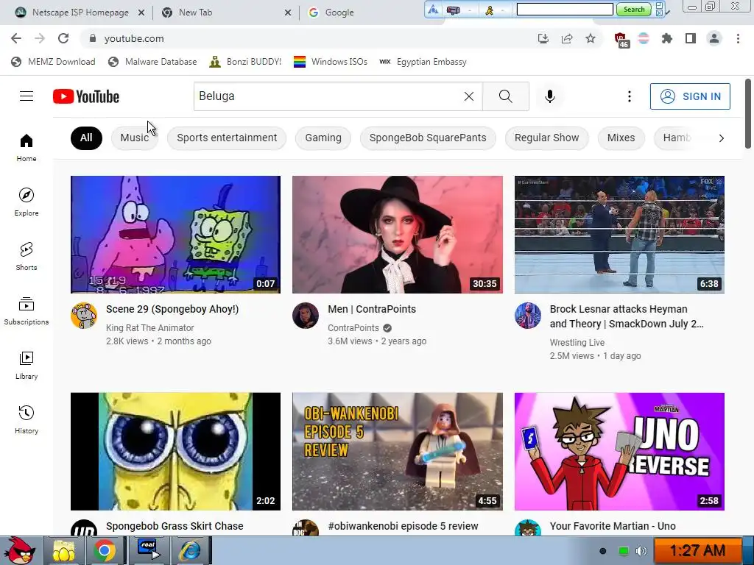Reload the page
This screenshot has width=754, height=565.
pyautogui.click(x=63, y=38)
